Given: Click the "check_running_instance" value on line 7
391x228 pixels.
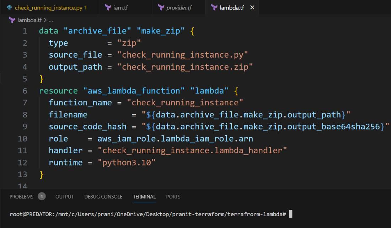Looking at the screenshot, I should tap(185, 103).
